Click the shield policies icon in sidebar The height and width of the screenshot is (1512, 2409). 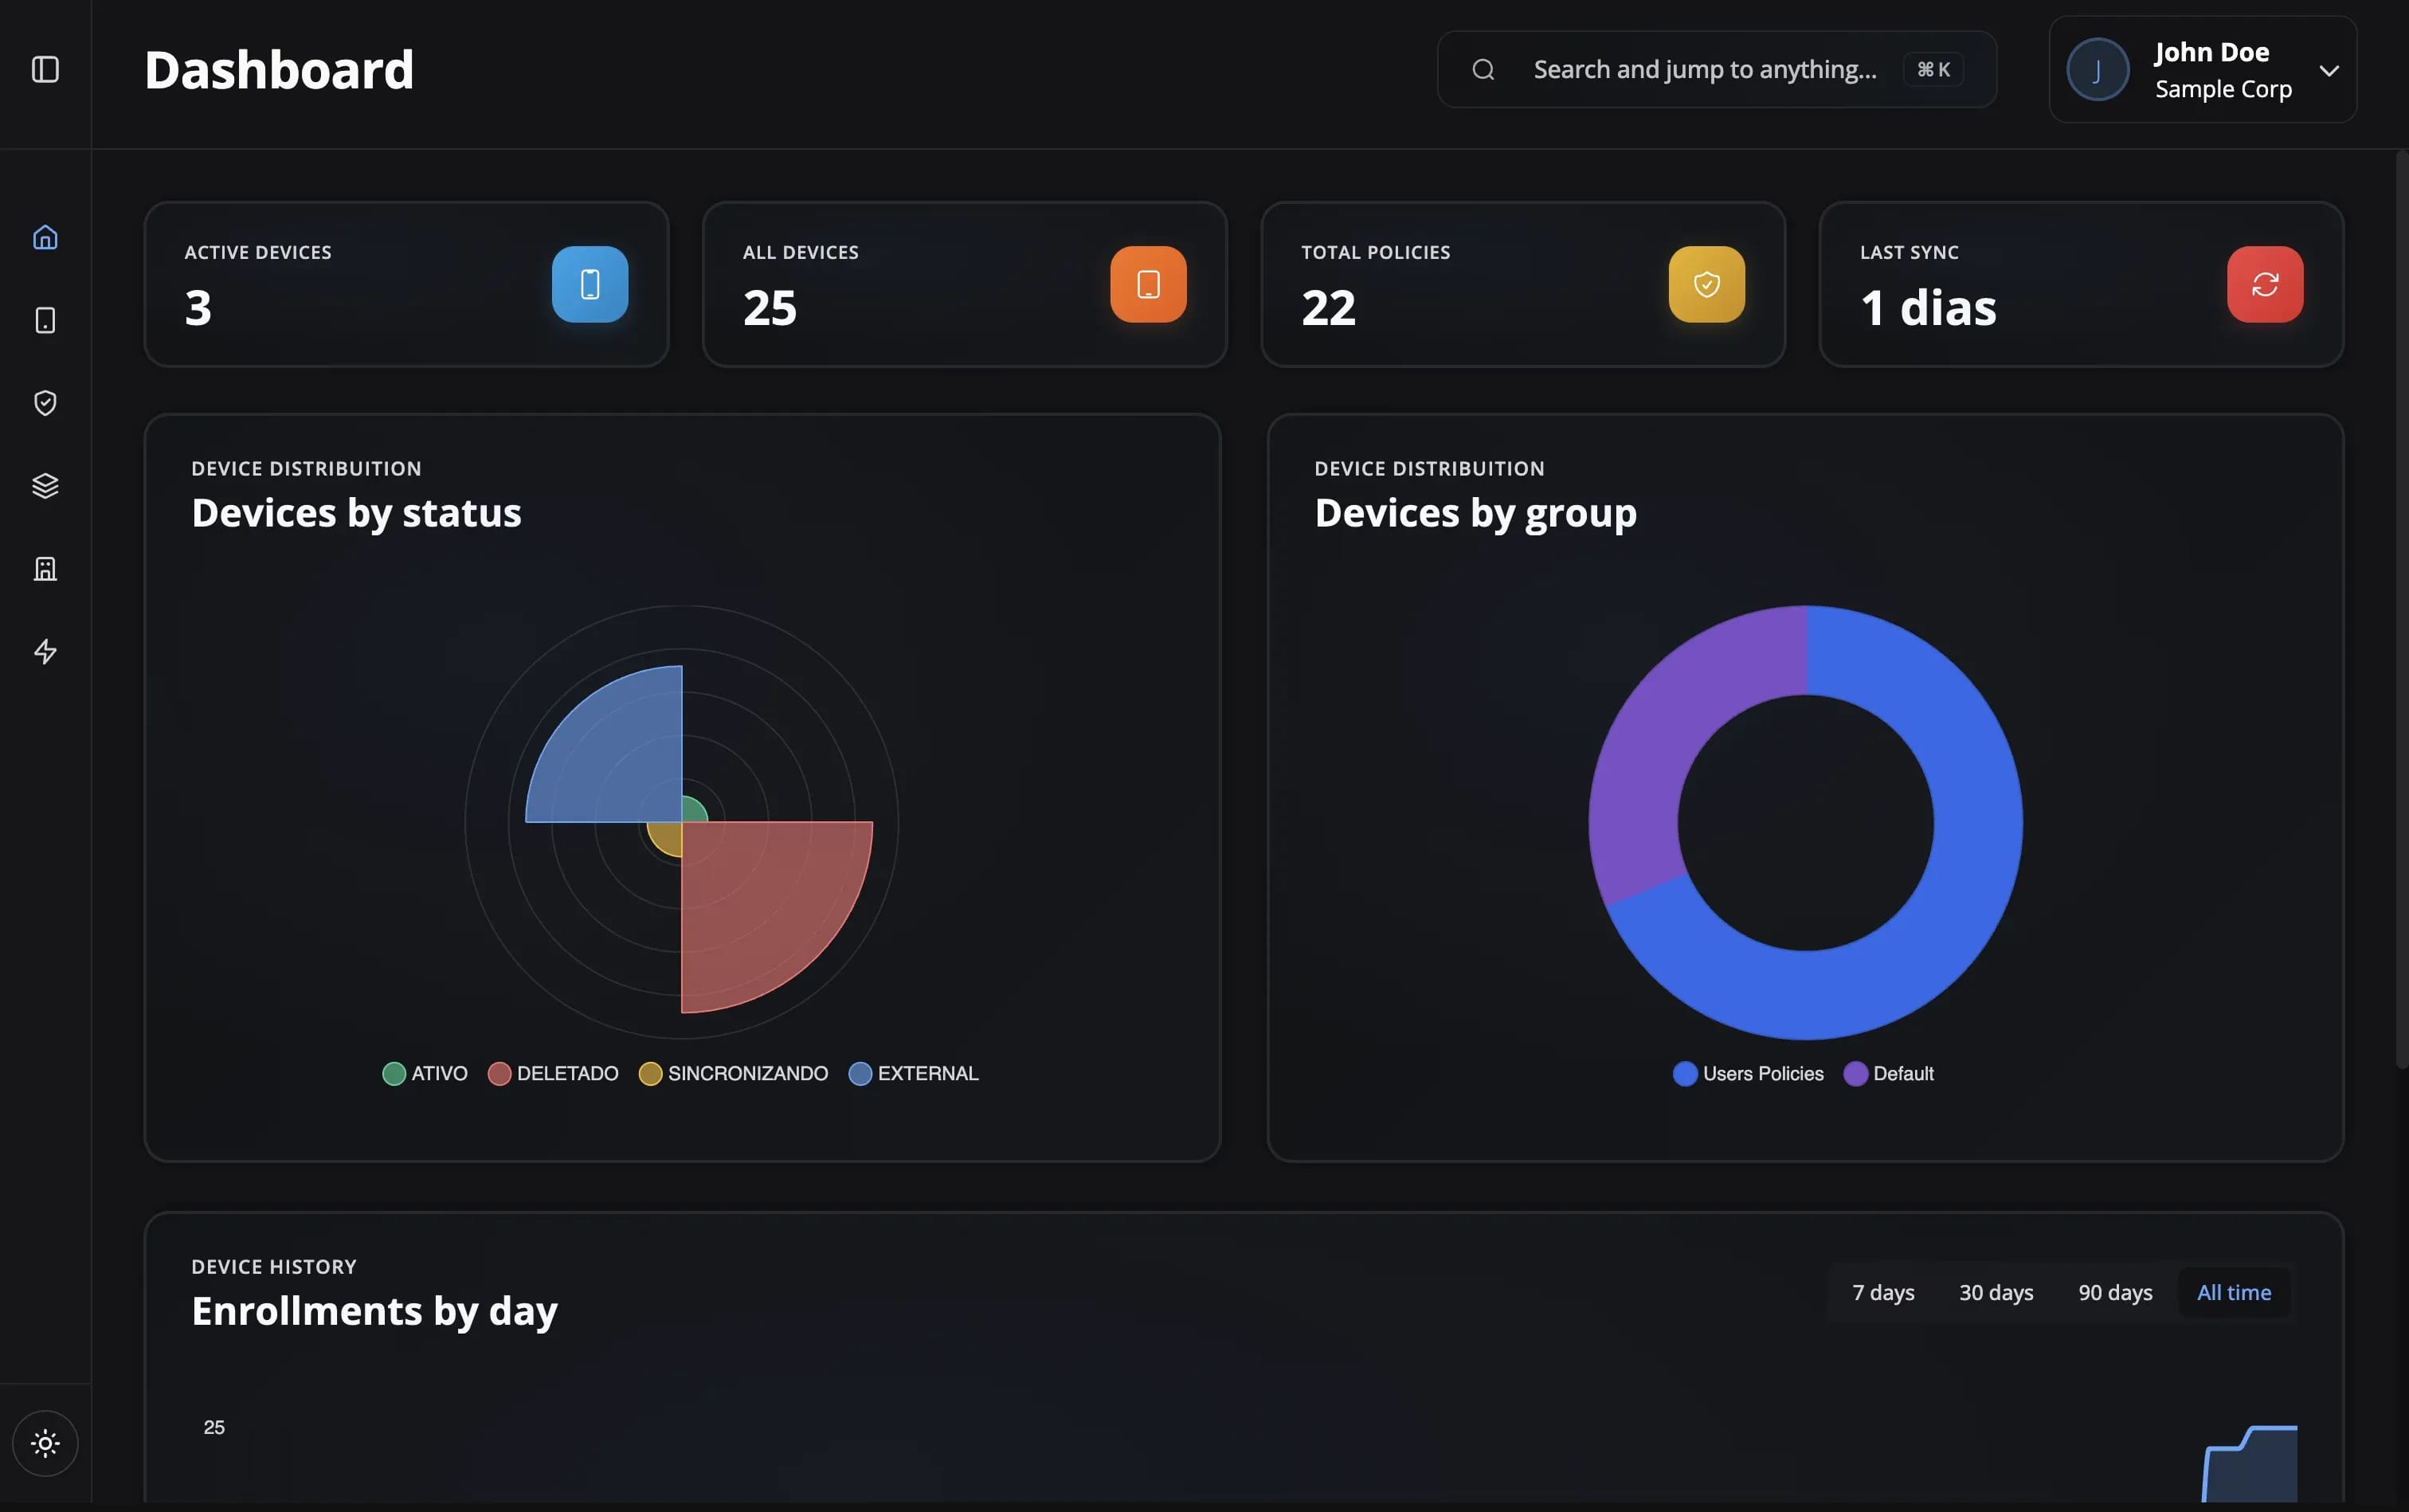[46, 403]
